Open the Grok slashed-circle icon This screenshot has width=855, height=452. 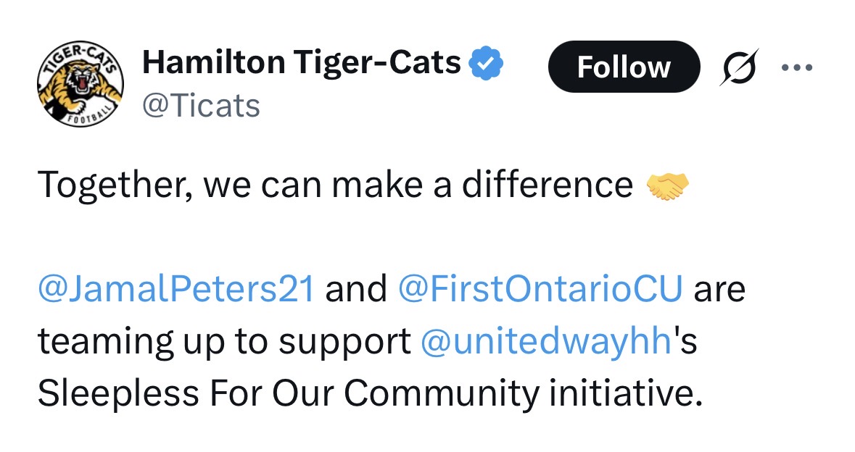(x=738, y=67)
